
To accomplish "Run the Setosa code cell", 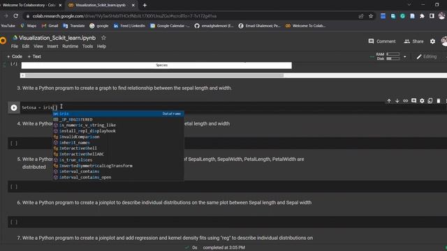I will pos(14,107).
